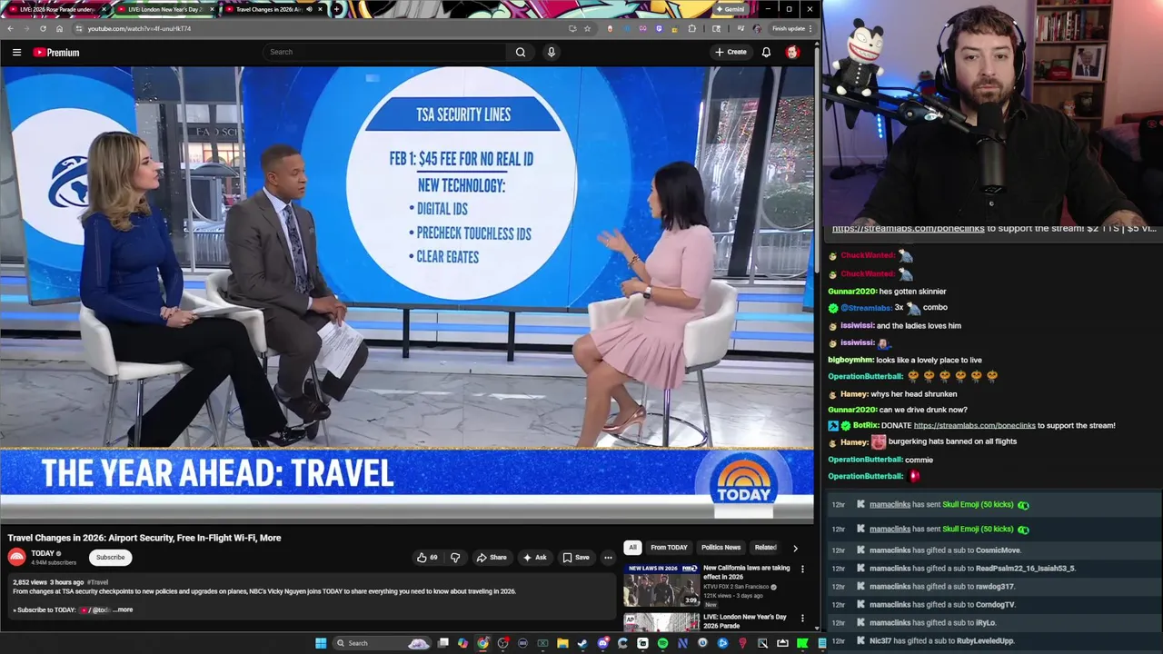Open the notifications bell

[x=766, y=52]
